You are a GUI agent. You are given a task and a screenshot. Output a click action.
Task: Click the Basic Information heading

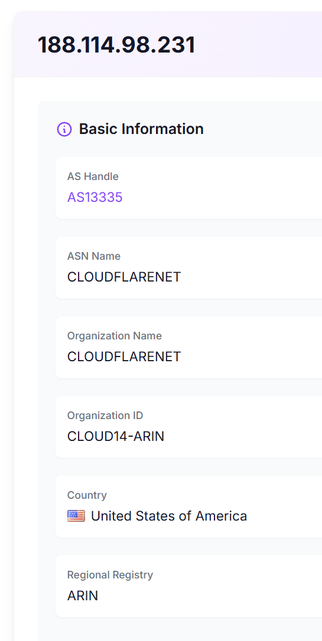(x=141, y=129)
